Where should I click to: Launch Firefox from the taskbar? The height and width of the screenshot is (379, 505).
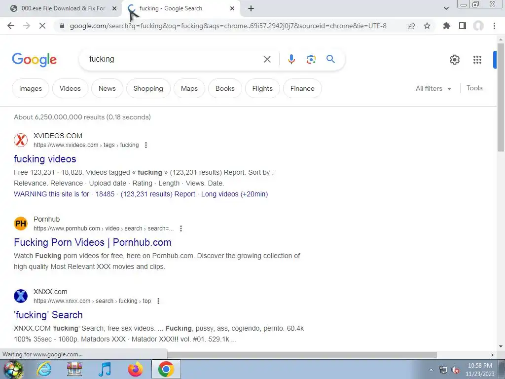point(135,369)
